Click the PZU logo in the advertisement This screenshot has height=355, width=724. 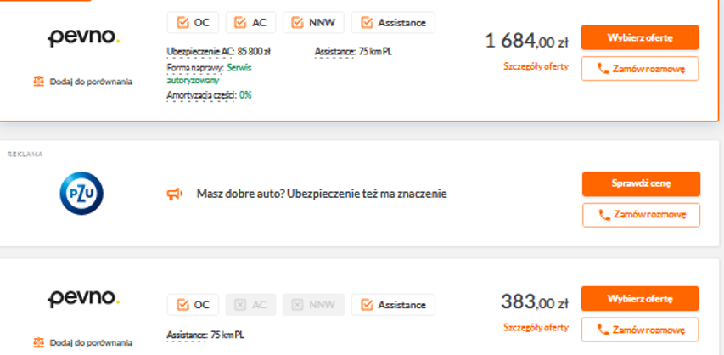81,194
